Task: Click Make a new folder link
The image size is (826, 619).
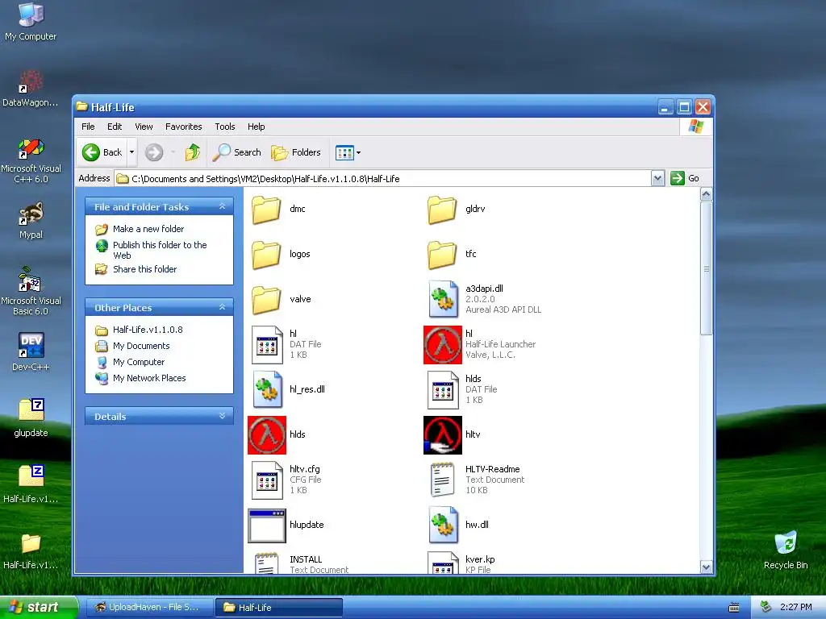Action: 148,229
